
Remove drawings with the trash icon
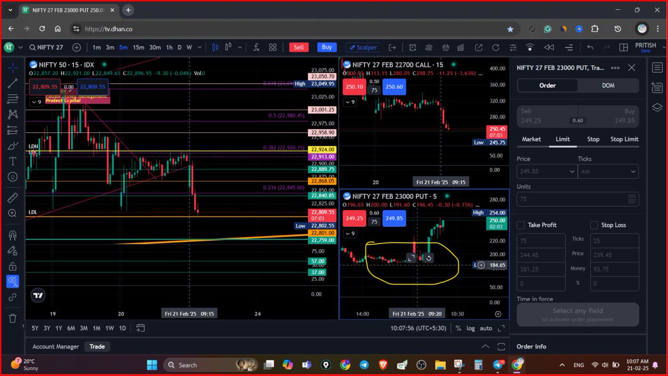point(12,318)
